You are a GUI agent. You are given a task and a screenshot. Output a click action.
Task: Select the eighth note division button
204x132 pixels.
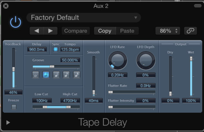66,75
